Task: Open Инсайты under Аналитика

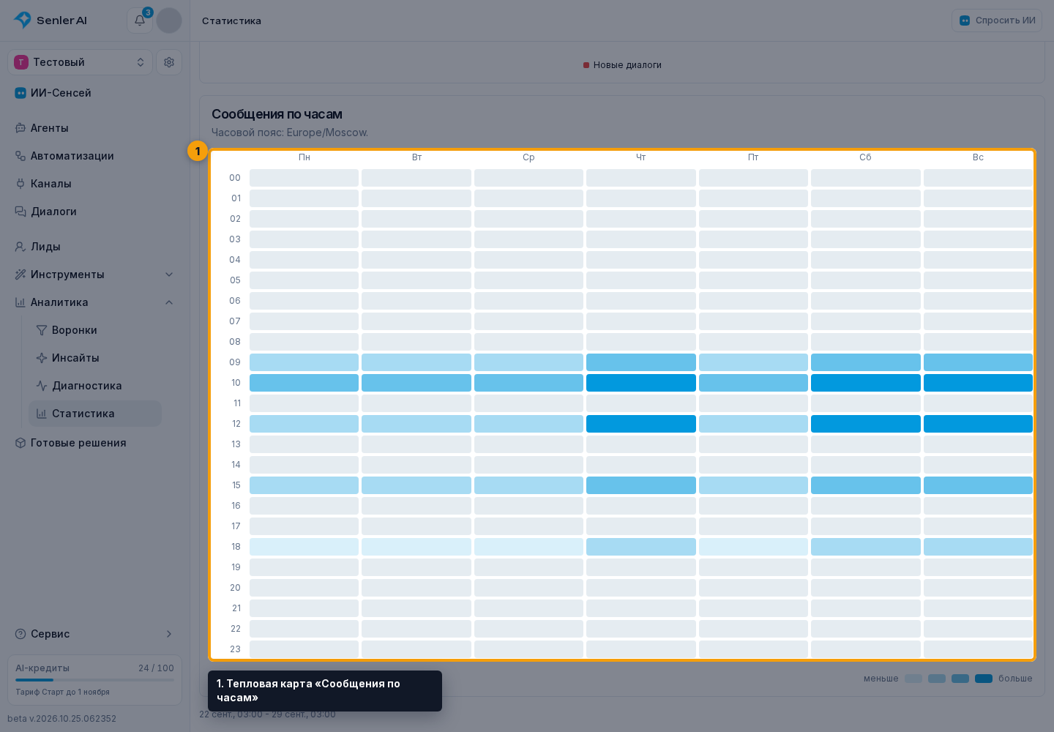Action: click(95, 358)
